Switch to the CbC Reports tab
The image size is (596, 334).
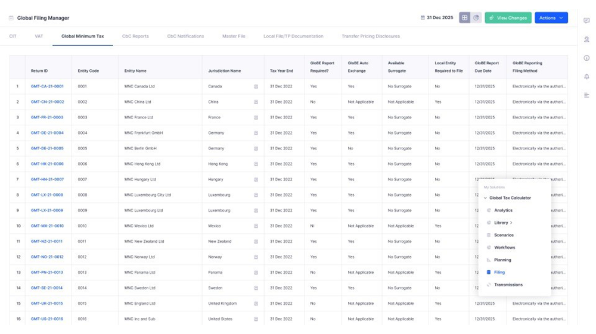click(135, 36)
